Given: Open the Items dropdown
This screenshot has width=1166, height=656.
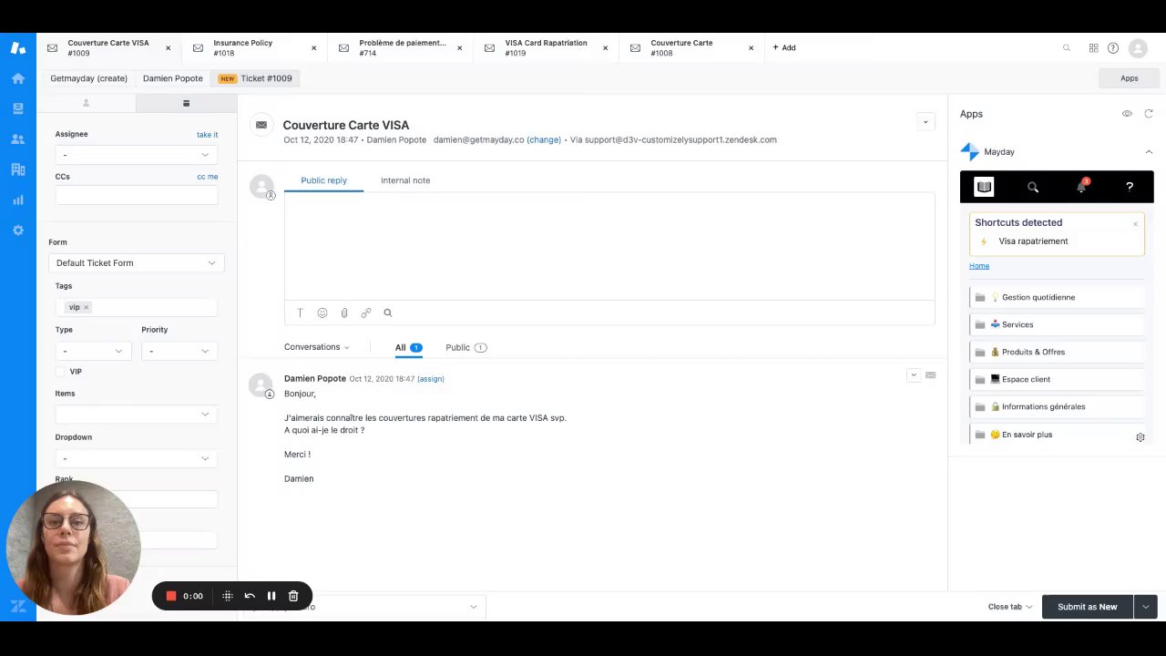Looking at the screenshot, I should tap(137, 415).
